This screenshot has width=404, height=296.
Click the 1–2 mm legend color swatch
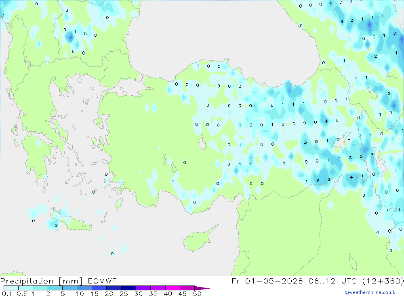[40, 288]
